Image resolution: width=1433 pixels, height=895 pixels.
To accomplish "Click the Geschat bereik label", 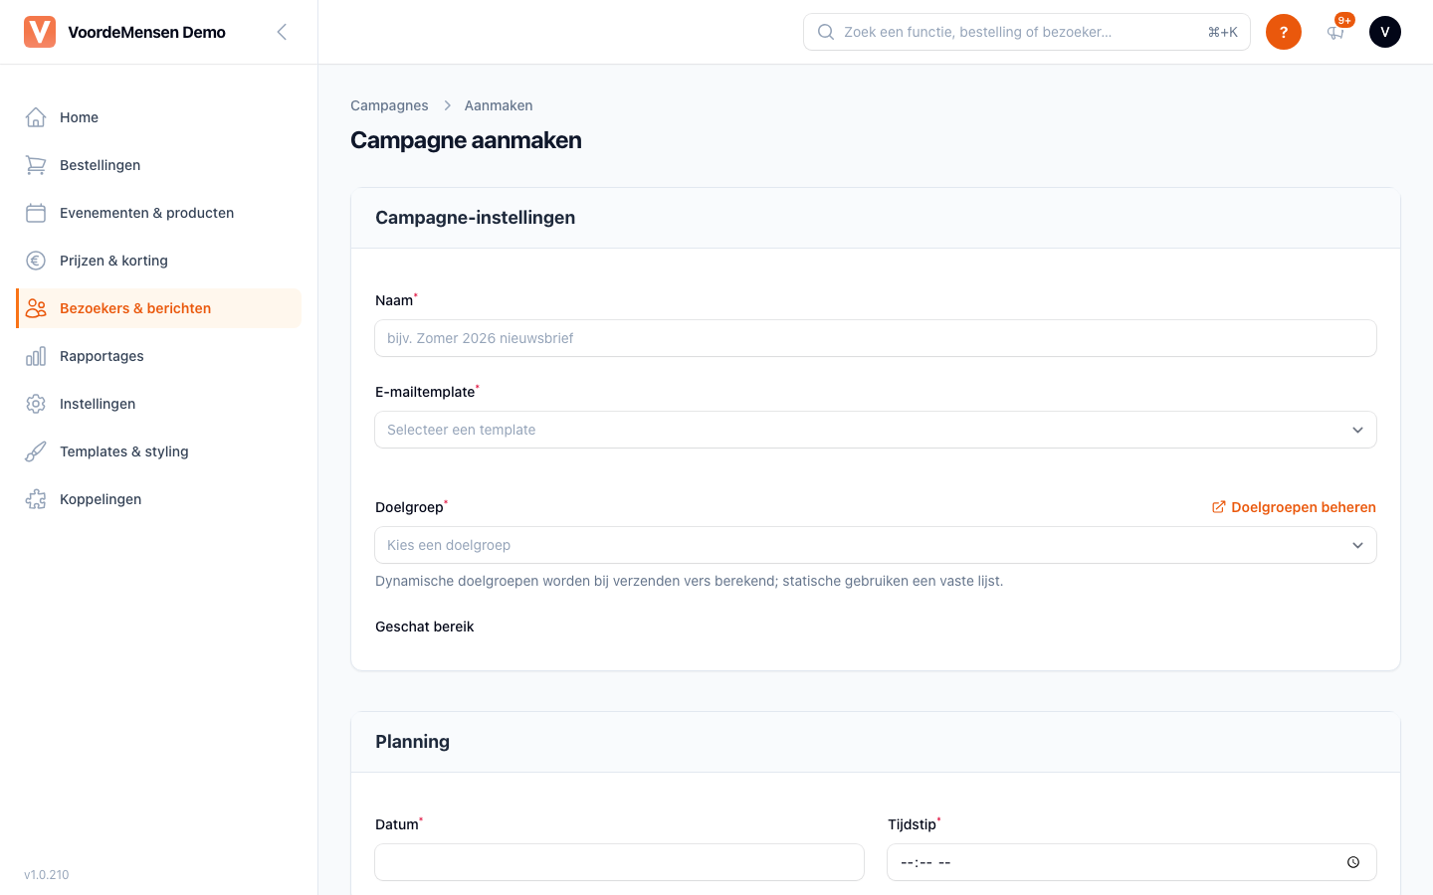I will point(425,626).
